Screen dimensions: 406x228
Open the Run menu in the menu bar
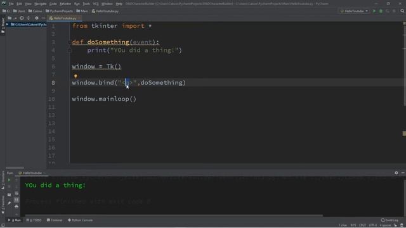click(x=77, y=4)
